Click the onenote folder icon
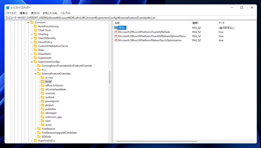This screenshot has width=261, height=148. 43,93
